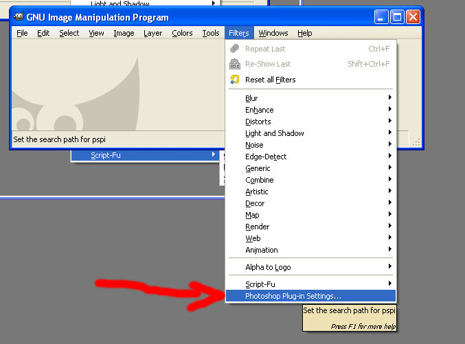Close the GNU Image Manipulation Program window
Image resolution: width=465 pixels, height=344 pixels.
tap(413, 17)
